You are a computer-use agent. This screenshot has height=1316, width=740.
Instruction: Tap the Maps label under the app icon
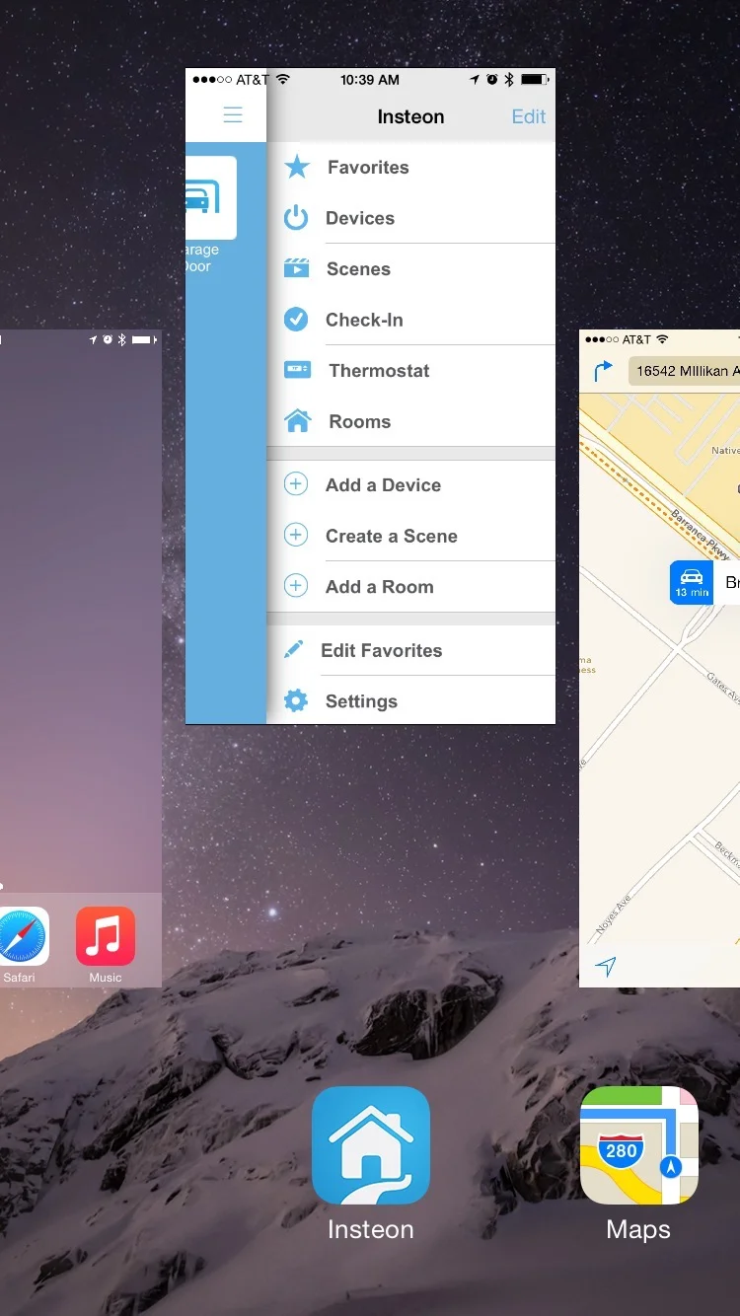[638, 1229]
